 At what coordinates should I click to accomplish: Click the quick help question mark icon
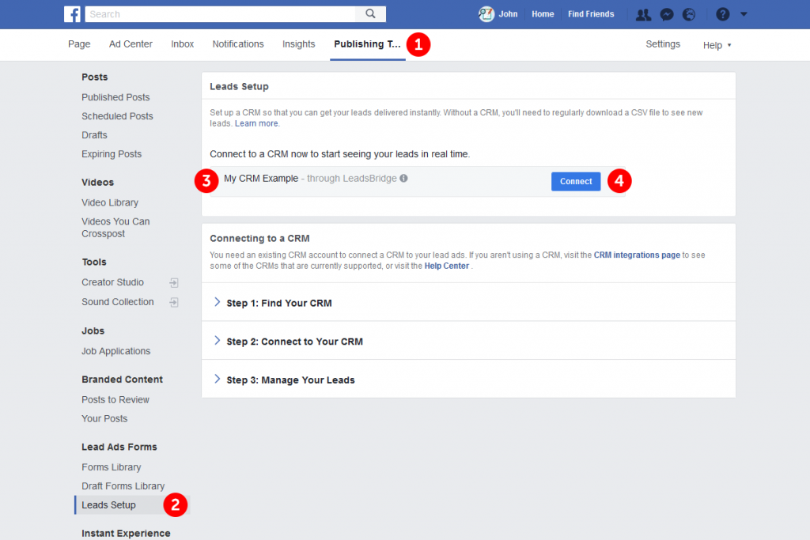(x=723, y=14)
